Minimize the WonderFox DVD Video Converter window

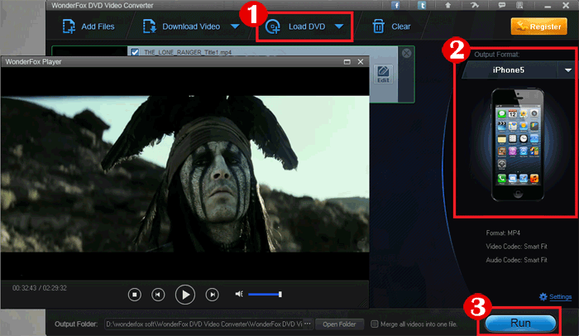(548, 6)
